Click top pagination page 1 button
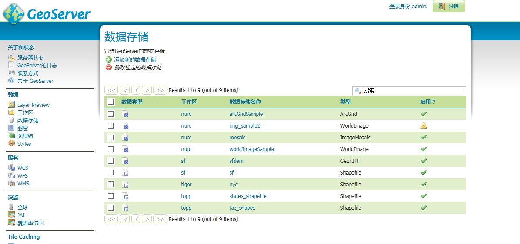This screenshot has height=244, width=520. click(136, 90)
